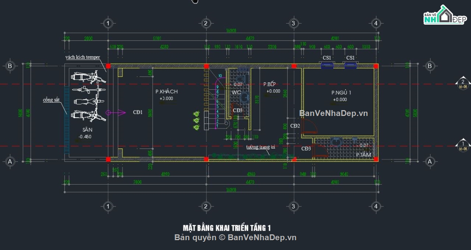
Task: Pick the CĐ1 door label
Action: 137,113
